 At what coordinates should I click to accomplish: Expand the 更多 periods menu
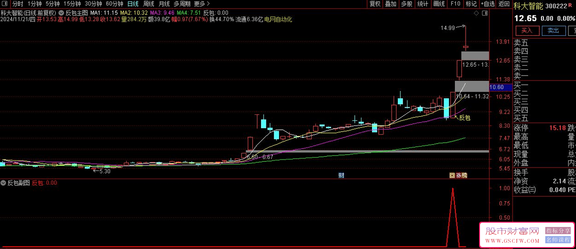(202, 4)
